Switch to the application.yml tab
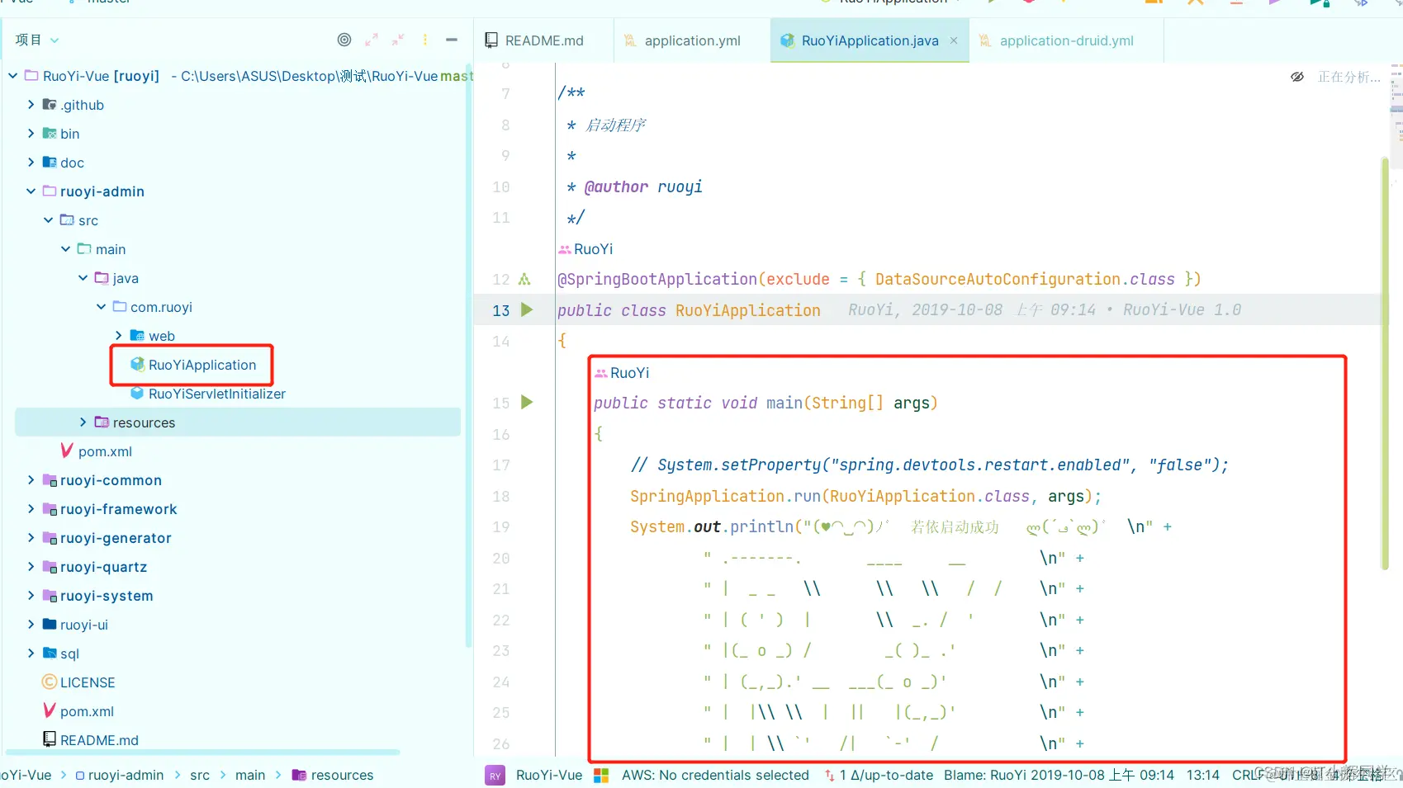1403x788 pixels. pyautogui.click(x=683, y=40)
